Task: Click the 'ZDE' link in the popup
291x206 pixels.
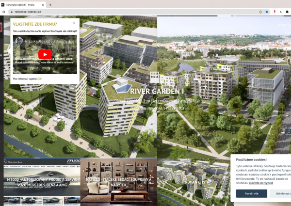Action: pos(39,78)
